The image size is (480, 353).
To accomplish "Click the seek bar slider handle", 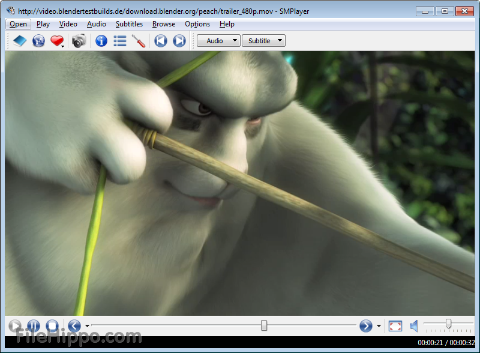I will (264, 325).
